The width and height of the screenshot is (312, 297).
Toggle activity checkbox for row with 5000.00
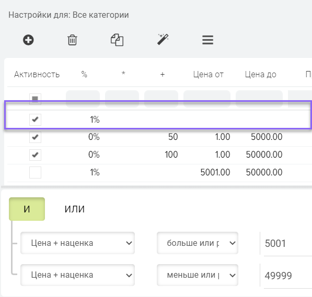point(35,137)
